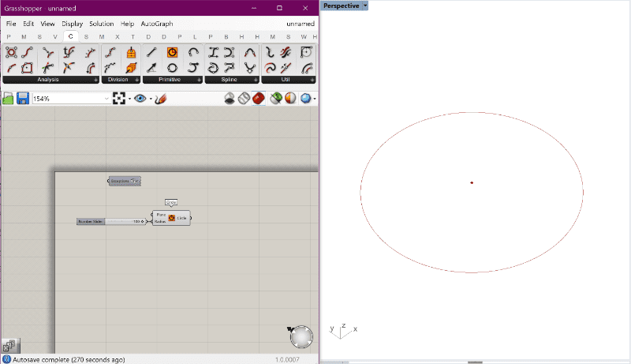
Task: Open the File menu
Action: [x=11, y=24]
